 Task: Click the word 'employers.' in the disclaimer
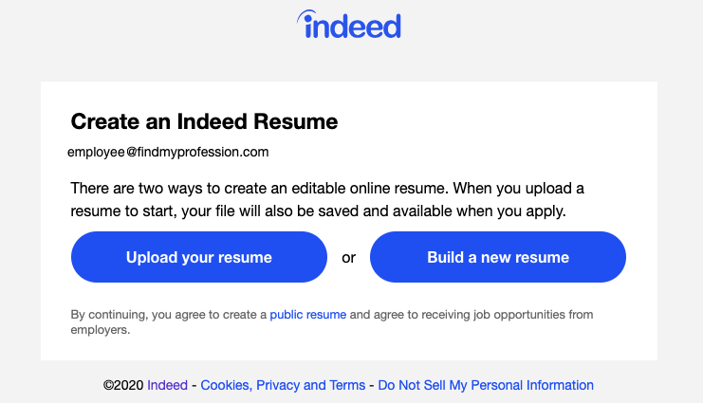pos(101,330)
